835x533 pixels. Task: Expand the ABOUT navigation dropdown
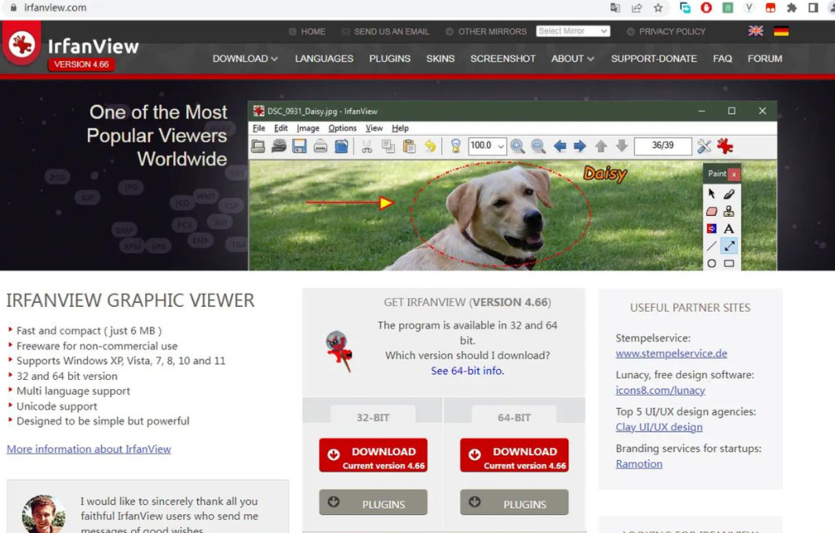coord(572,59)
